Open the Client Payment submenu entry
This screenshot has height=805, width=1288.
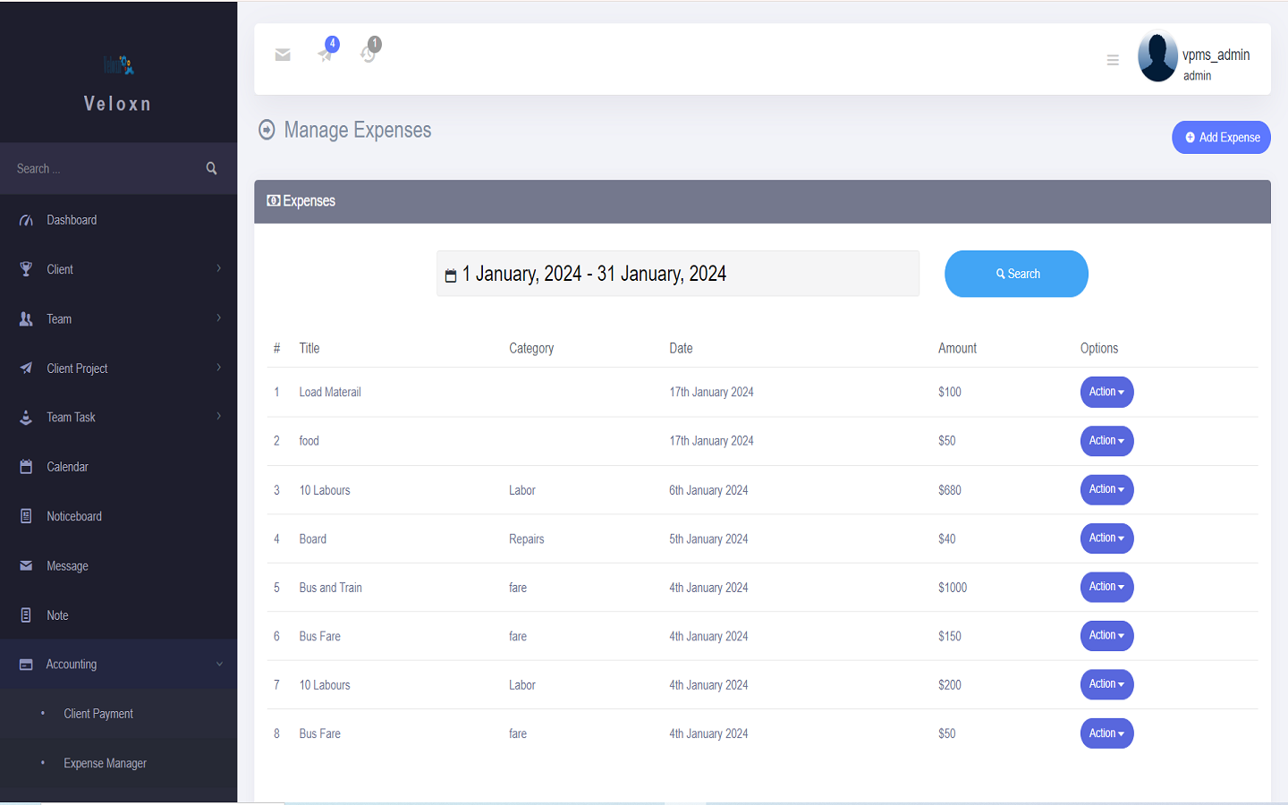click(x=98, y=714)
